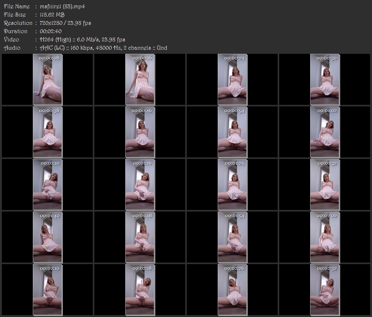
Task: Open the thumbnail stamped 00:01:40
Action: tap(47, 237)
